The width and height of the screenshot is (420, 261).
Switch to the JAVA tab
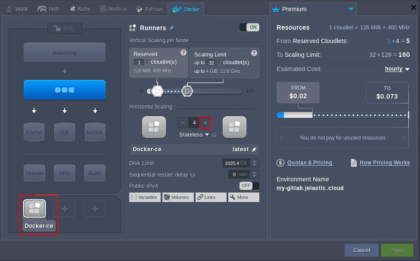click(17, 9)
